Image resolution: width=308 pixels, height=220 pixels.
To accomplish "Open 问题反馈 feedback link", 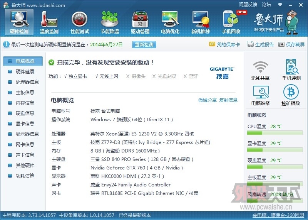I will 248,5.
